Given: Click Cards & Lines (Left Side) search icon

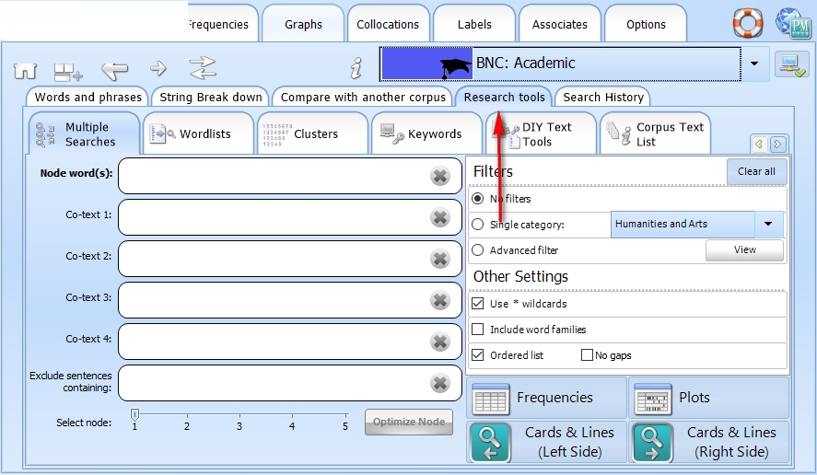Looking at the screenshot, I should point(490,442).
